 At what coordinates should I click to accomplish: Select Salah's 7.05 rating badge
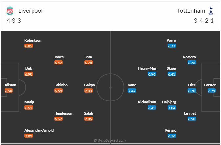coord(88,119)
